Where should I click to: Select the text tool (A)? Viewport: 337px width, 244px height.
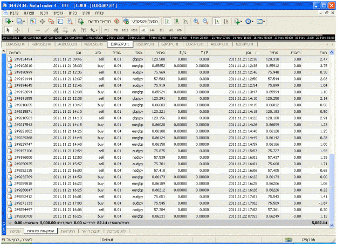(74, 30)
